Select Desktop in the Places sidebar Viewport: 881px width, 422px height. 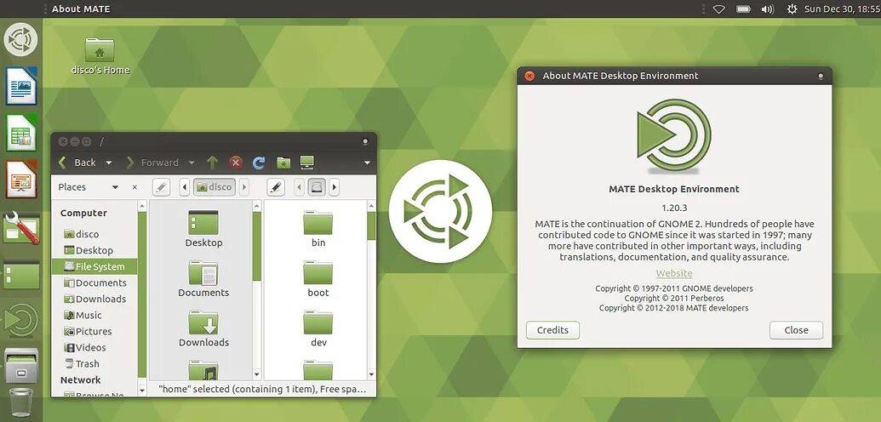click(94, 251)
